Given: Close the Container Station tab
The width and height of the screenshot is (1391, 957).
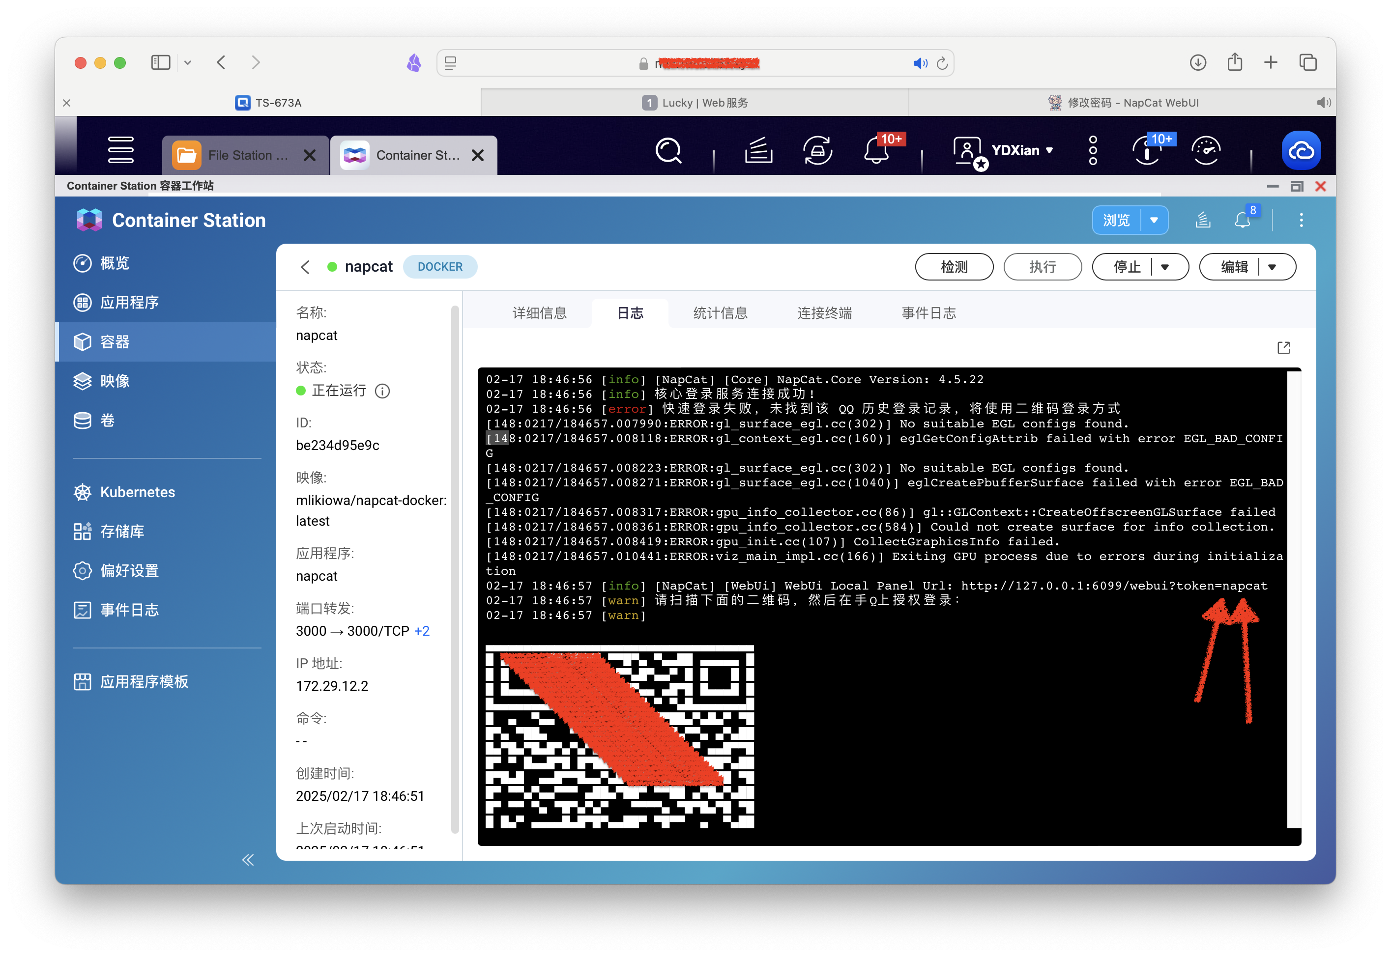Looking at the screenshot, I should pos(477,155).
